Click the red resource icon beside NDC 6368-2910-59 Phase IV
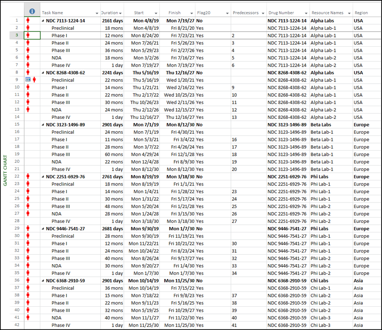This screenshot has height=330, width=382. (28, 325)
